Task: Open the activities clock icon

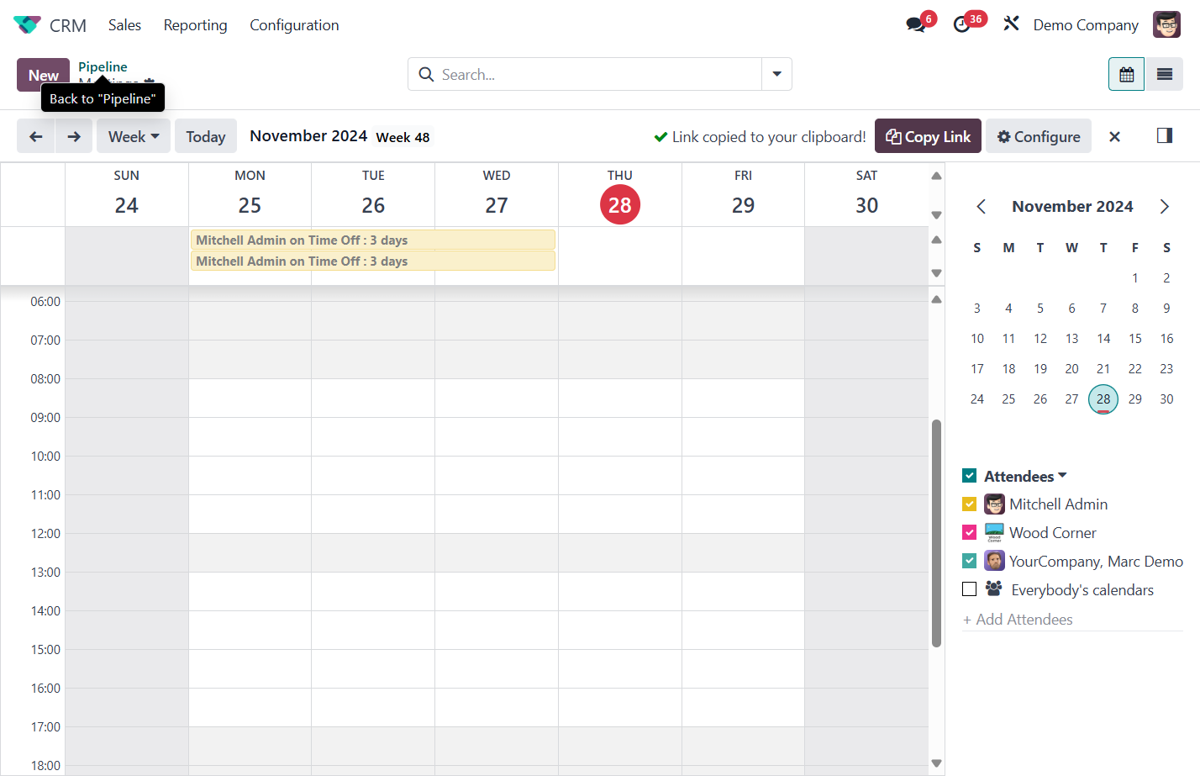Action: point(962,24)
